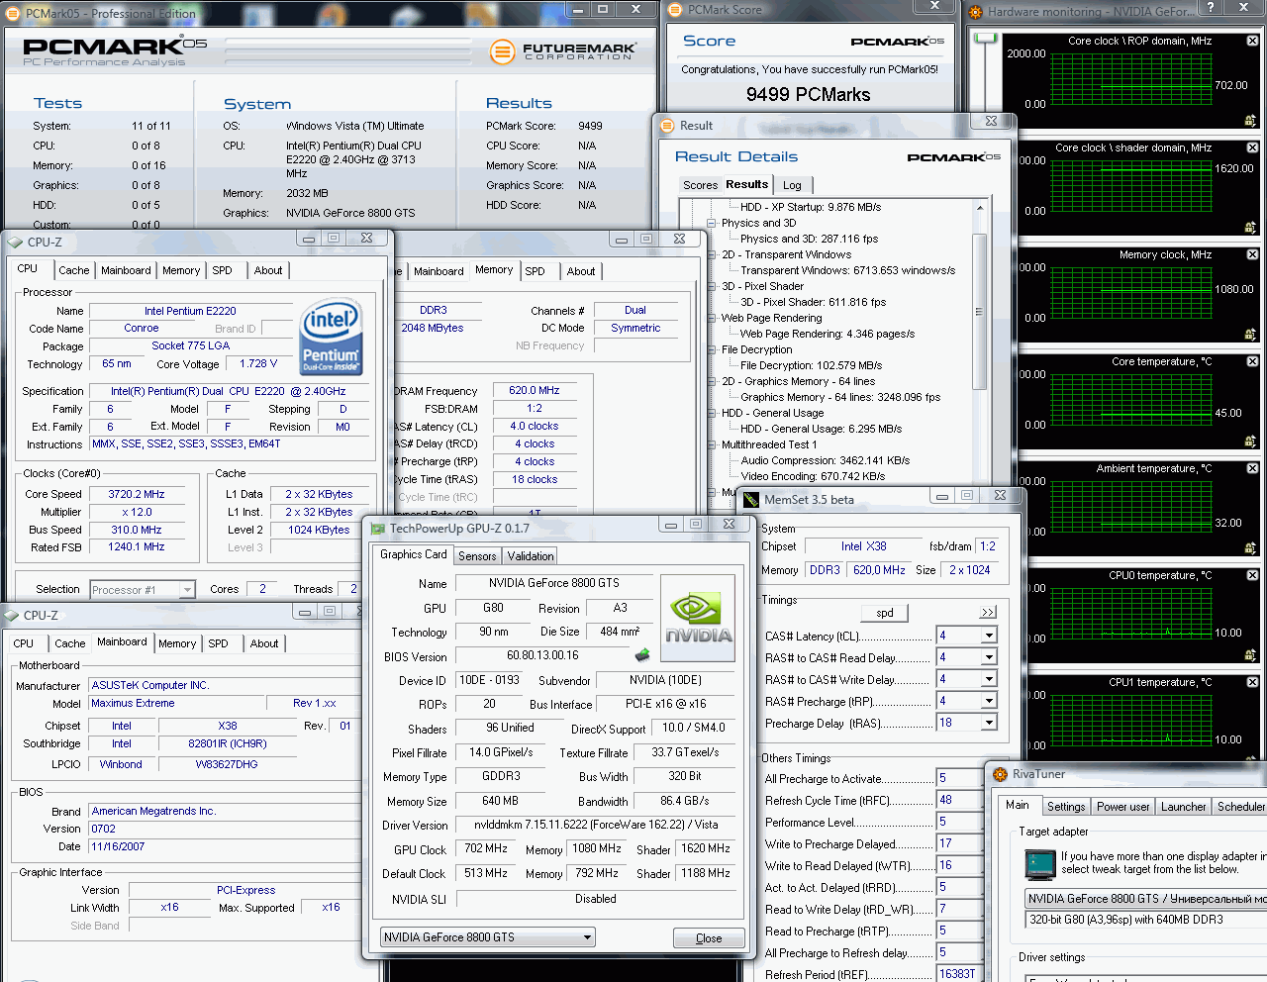Click lock icon on shader domain graph
The width and height of the screenshot is (1267, 982).
pos(1251,228)
